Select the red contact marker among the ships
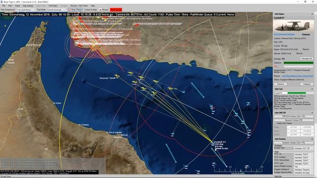 (x=213, y=108)
